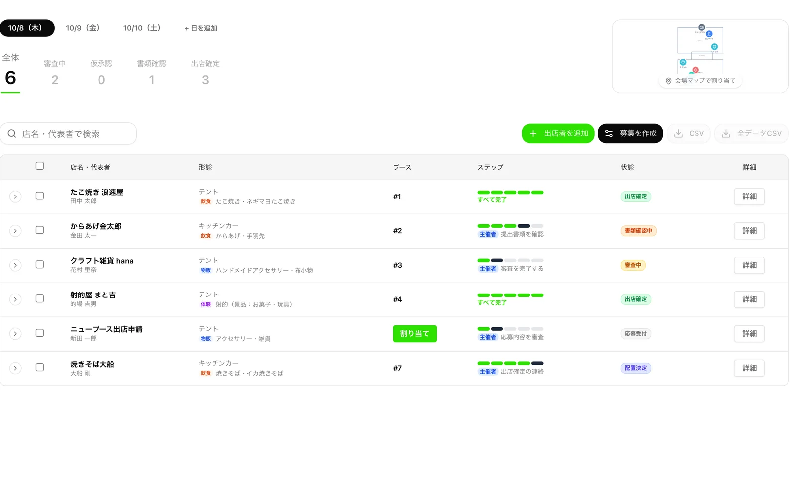Viewport: 796px width, 490px height.
Task: Check the ニューブース出店申請 row checkbox
Action: tap(40, 333)
